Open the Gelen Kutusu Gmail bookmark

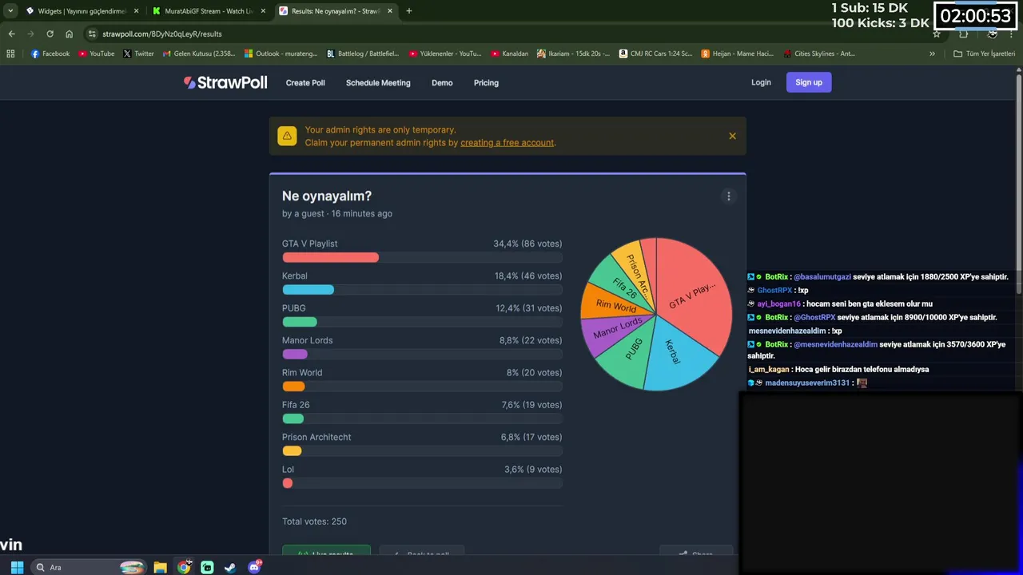tap(199, 54)
